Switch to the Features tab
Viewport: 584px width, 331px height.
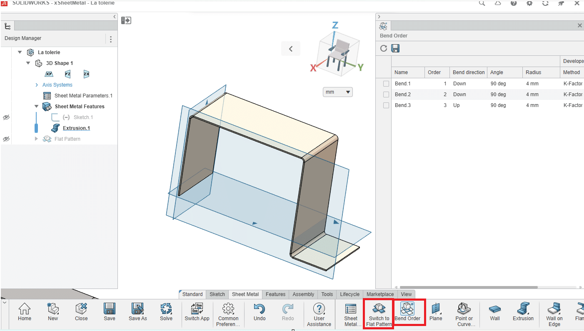276,294
